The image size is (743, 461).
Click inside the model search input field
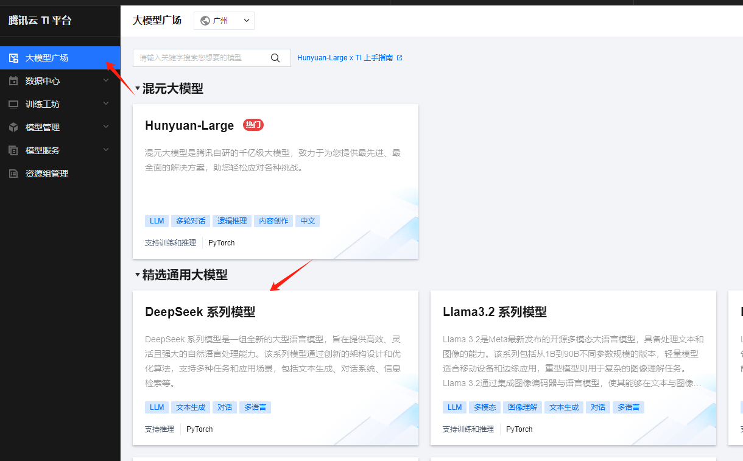(x=201, y=57)
